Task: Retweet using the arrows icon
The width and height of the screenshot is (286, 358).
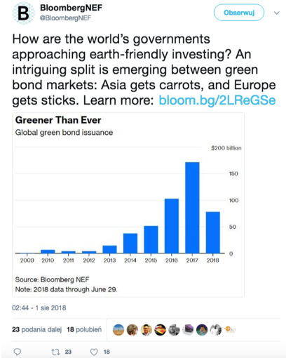Action: pos(55,352)
